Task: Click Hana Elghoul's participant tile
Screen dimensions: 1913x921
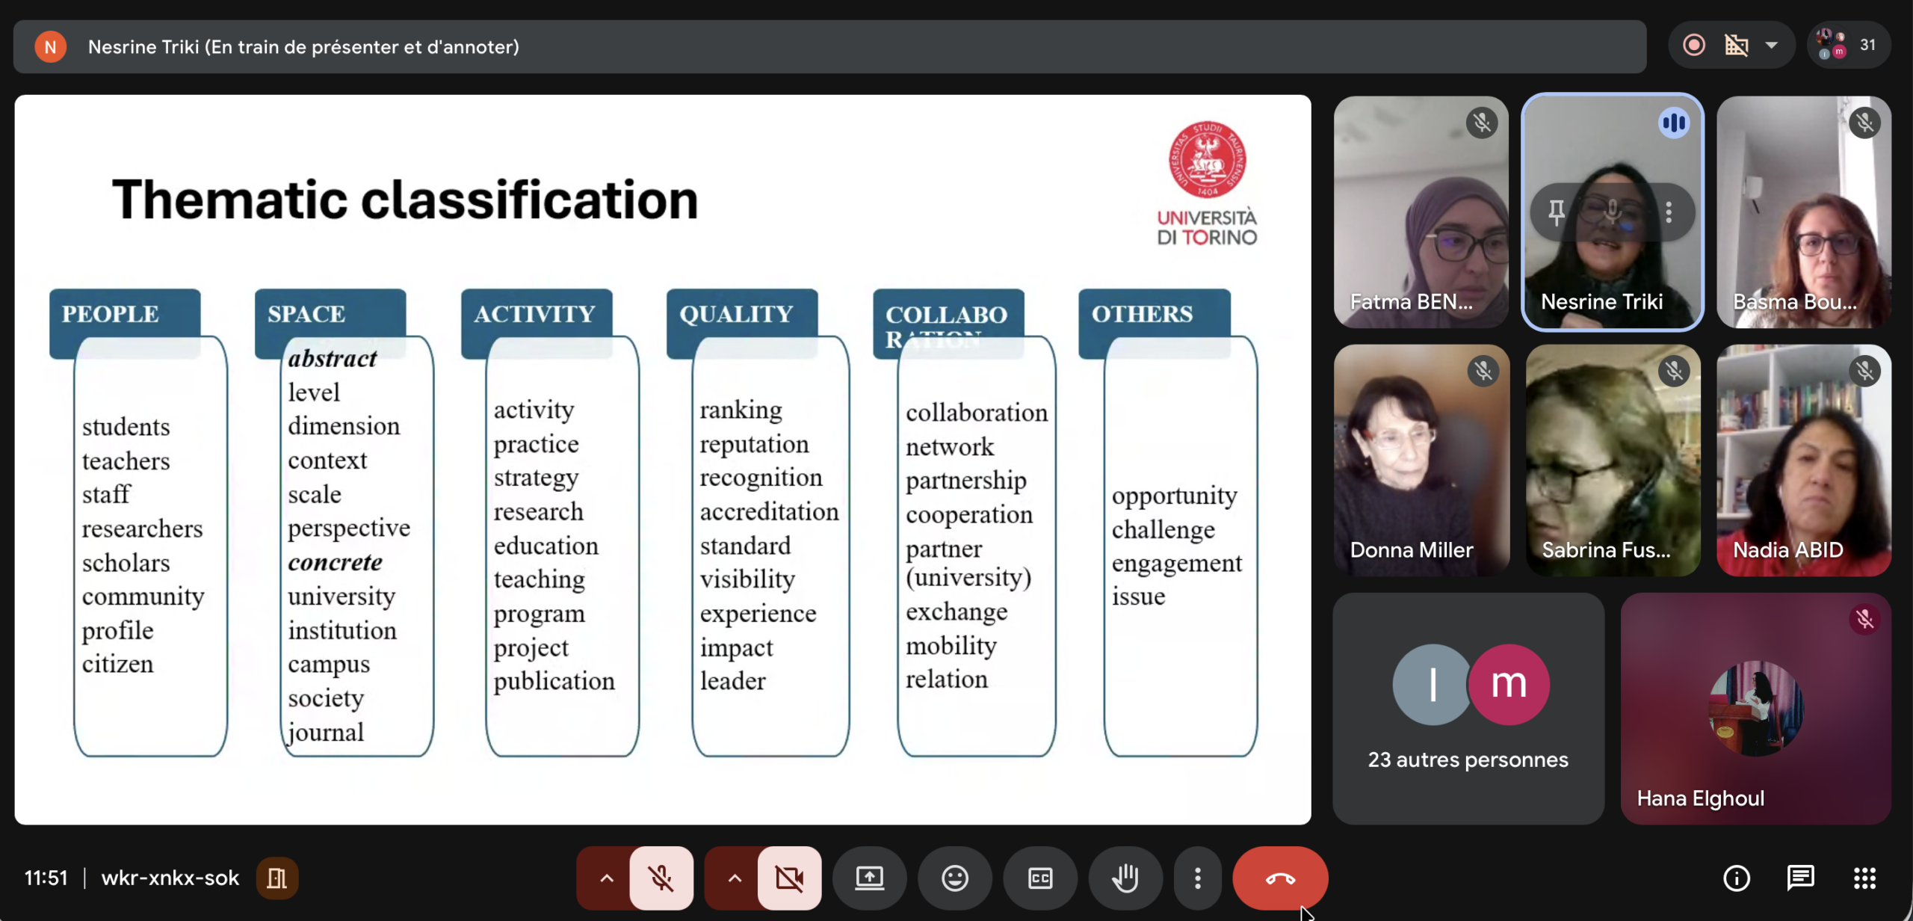Action: click(1755, 708)
